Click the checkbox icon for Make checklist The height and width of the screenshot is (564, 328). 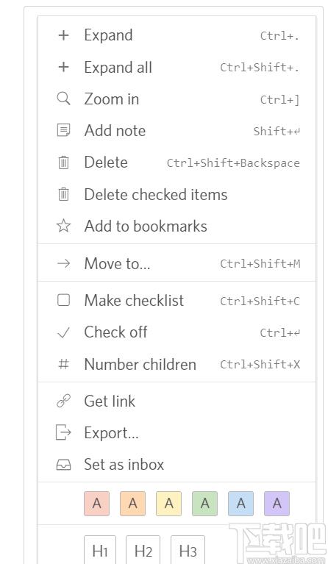coord(63,300)
